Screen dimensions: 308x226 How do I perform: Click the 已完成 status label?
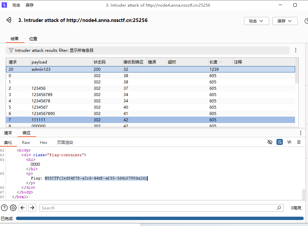pyautogui.click(x=7, y=219)
